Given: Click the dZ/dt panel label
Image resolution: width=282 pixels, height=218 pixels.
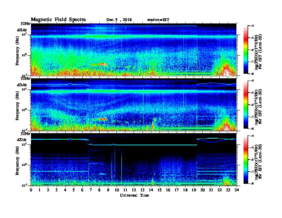Looking at the screenshot, I should [x=22, y=140].
